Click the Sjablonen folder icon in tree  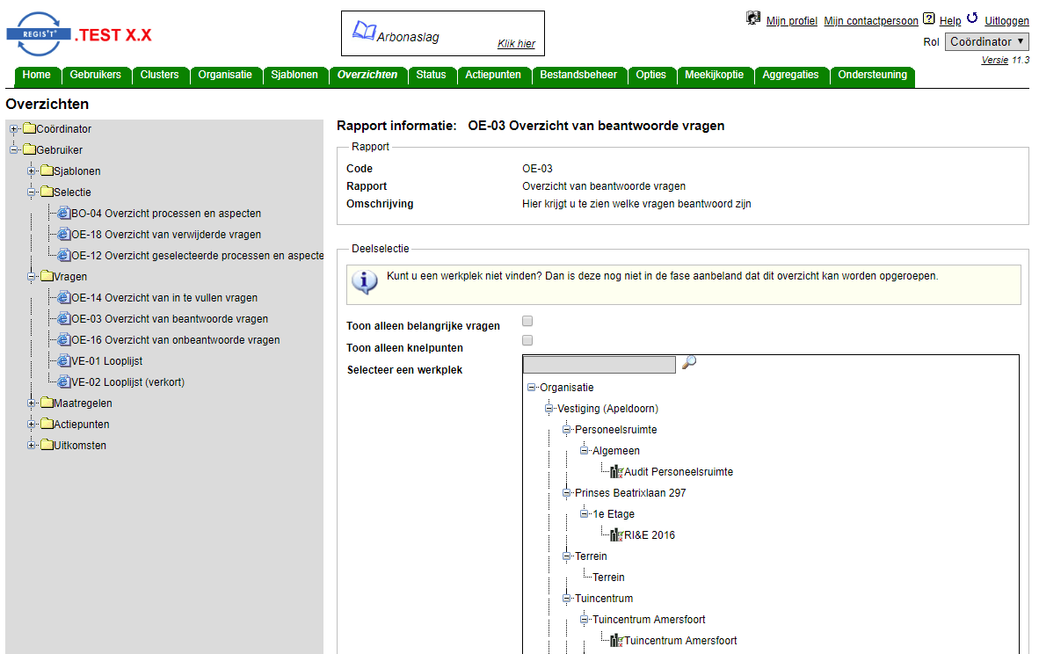tap(47, 171)
